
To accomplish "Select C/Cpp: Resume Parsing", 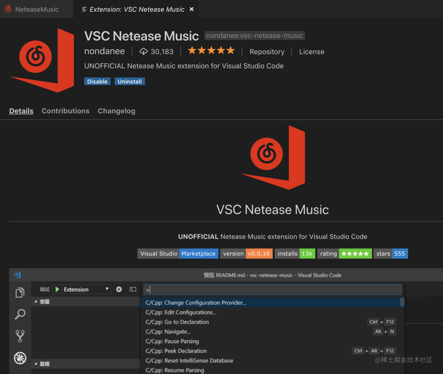I will coord(270,370).
